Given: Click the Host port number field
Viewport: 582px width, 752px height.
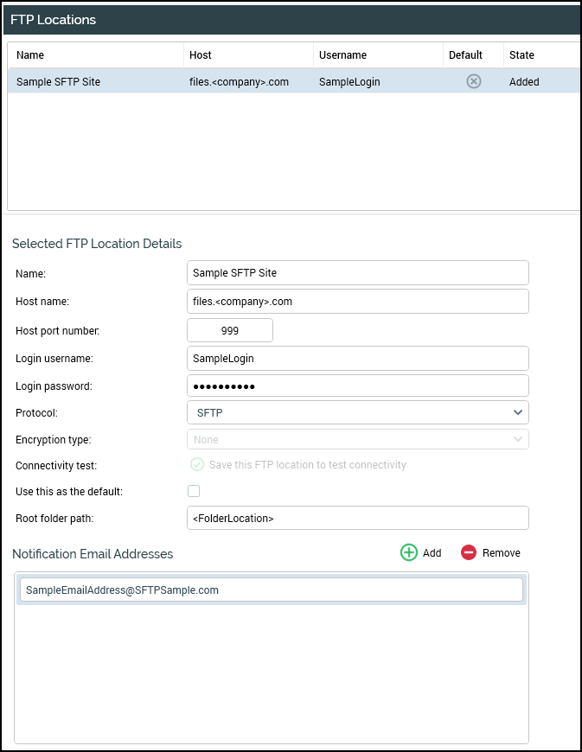Looking at the screenshot, I should click(x=230, y=330).
